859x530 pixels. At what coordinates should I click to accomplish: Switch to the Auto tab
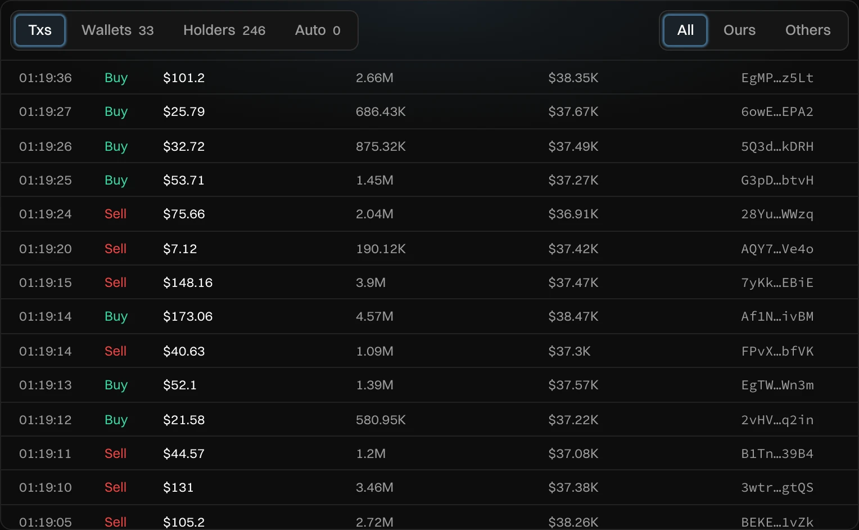[x=318, y=30]
